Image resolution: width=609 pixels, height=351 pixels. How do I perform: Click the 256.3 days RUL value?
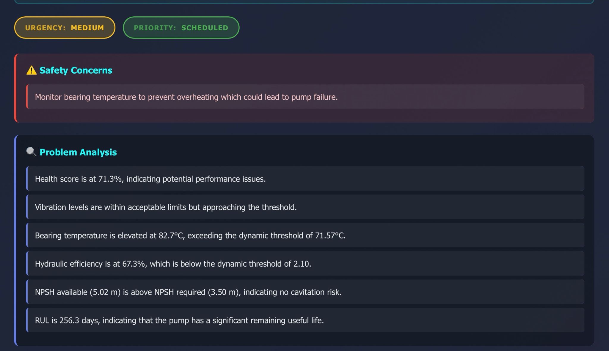79,320
